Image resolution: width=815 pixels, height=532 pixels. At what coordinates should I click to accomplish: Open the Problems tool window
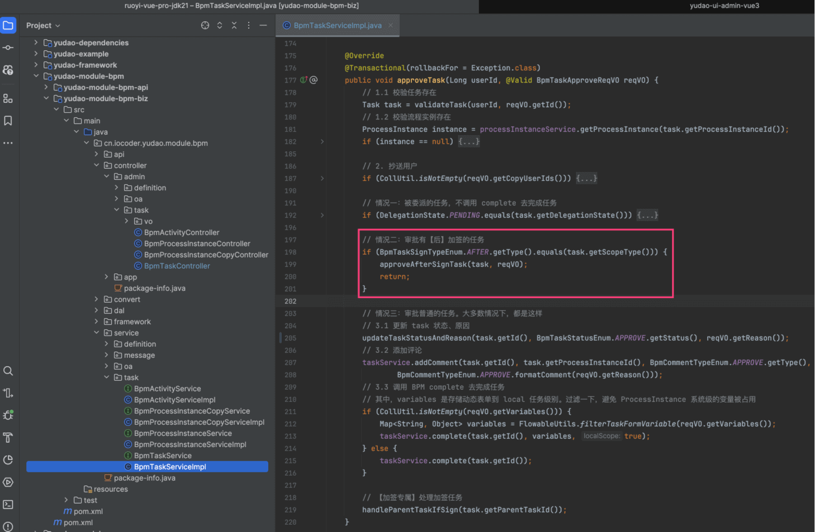tap(8, 526)
